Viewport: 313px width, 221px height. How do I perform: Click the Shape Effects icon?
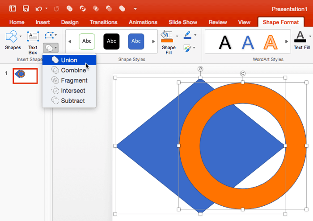click(x=187, y=47)
